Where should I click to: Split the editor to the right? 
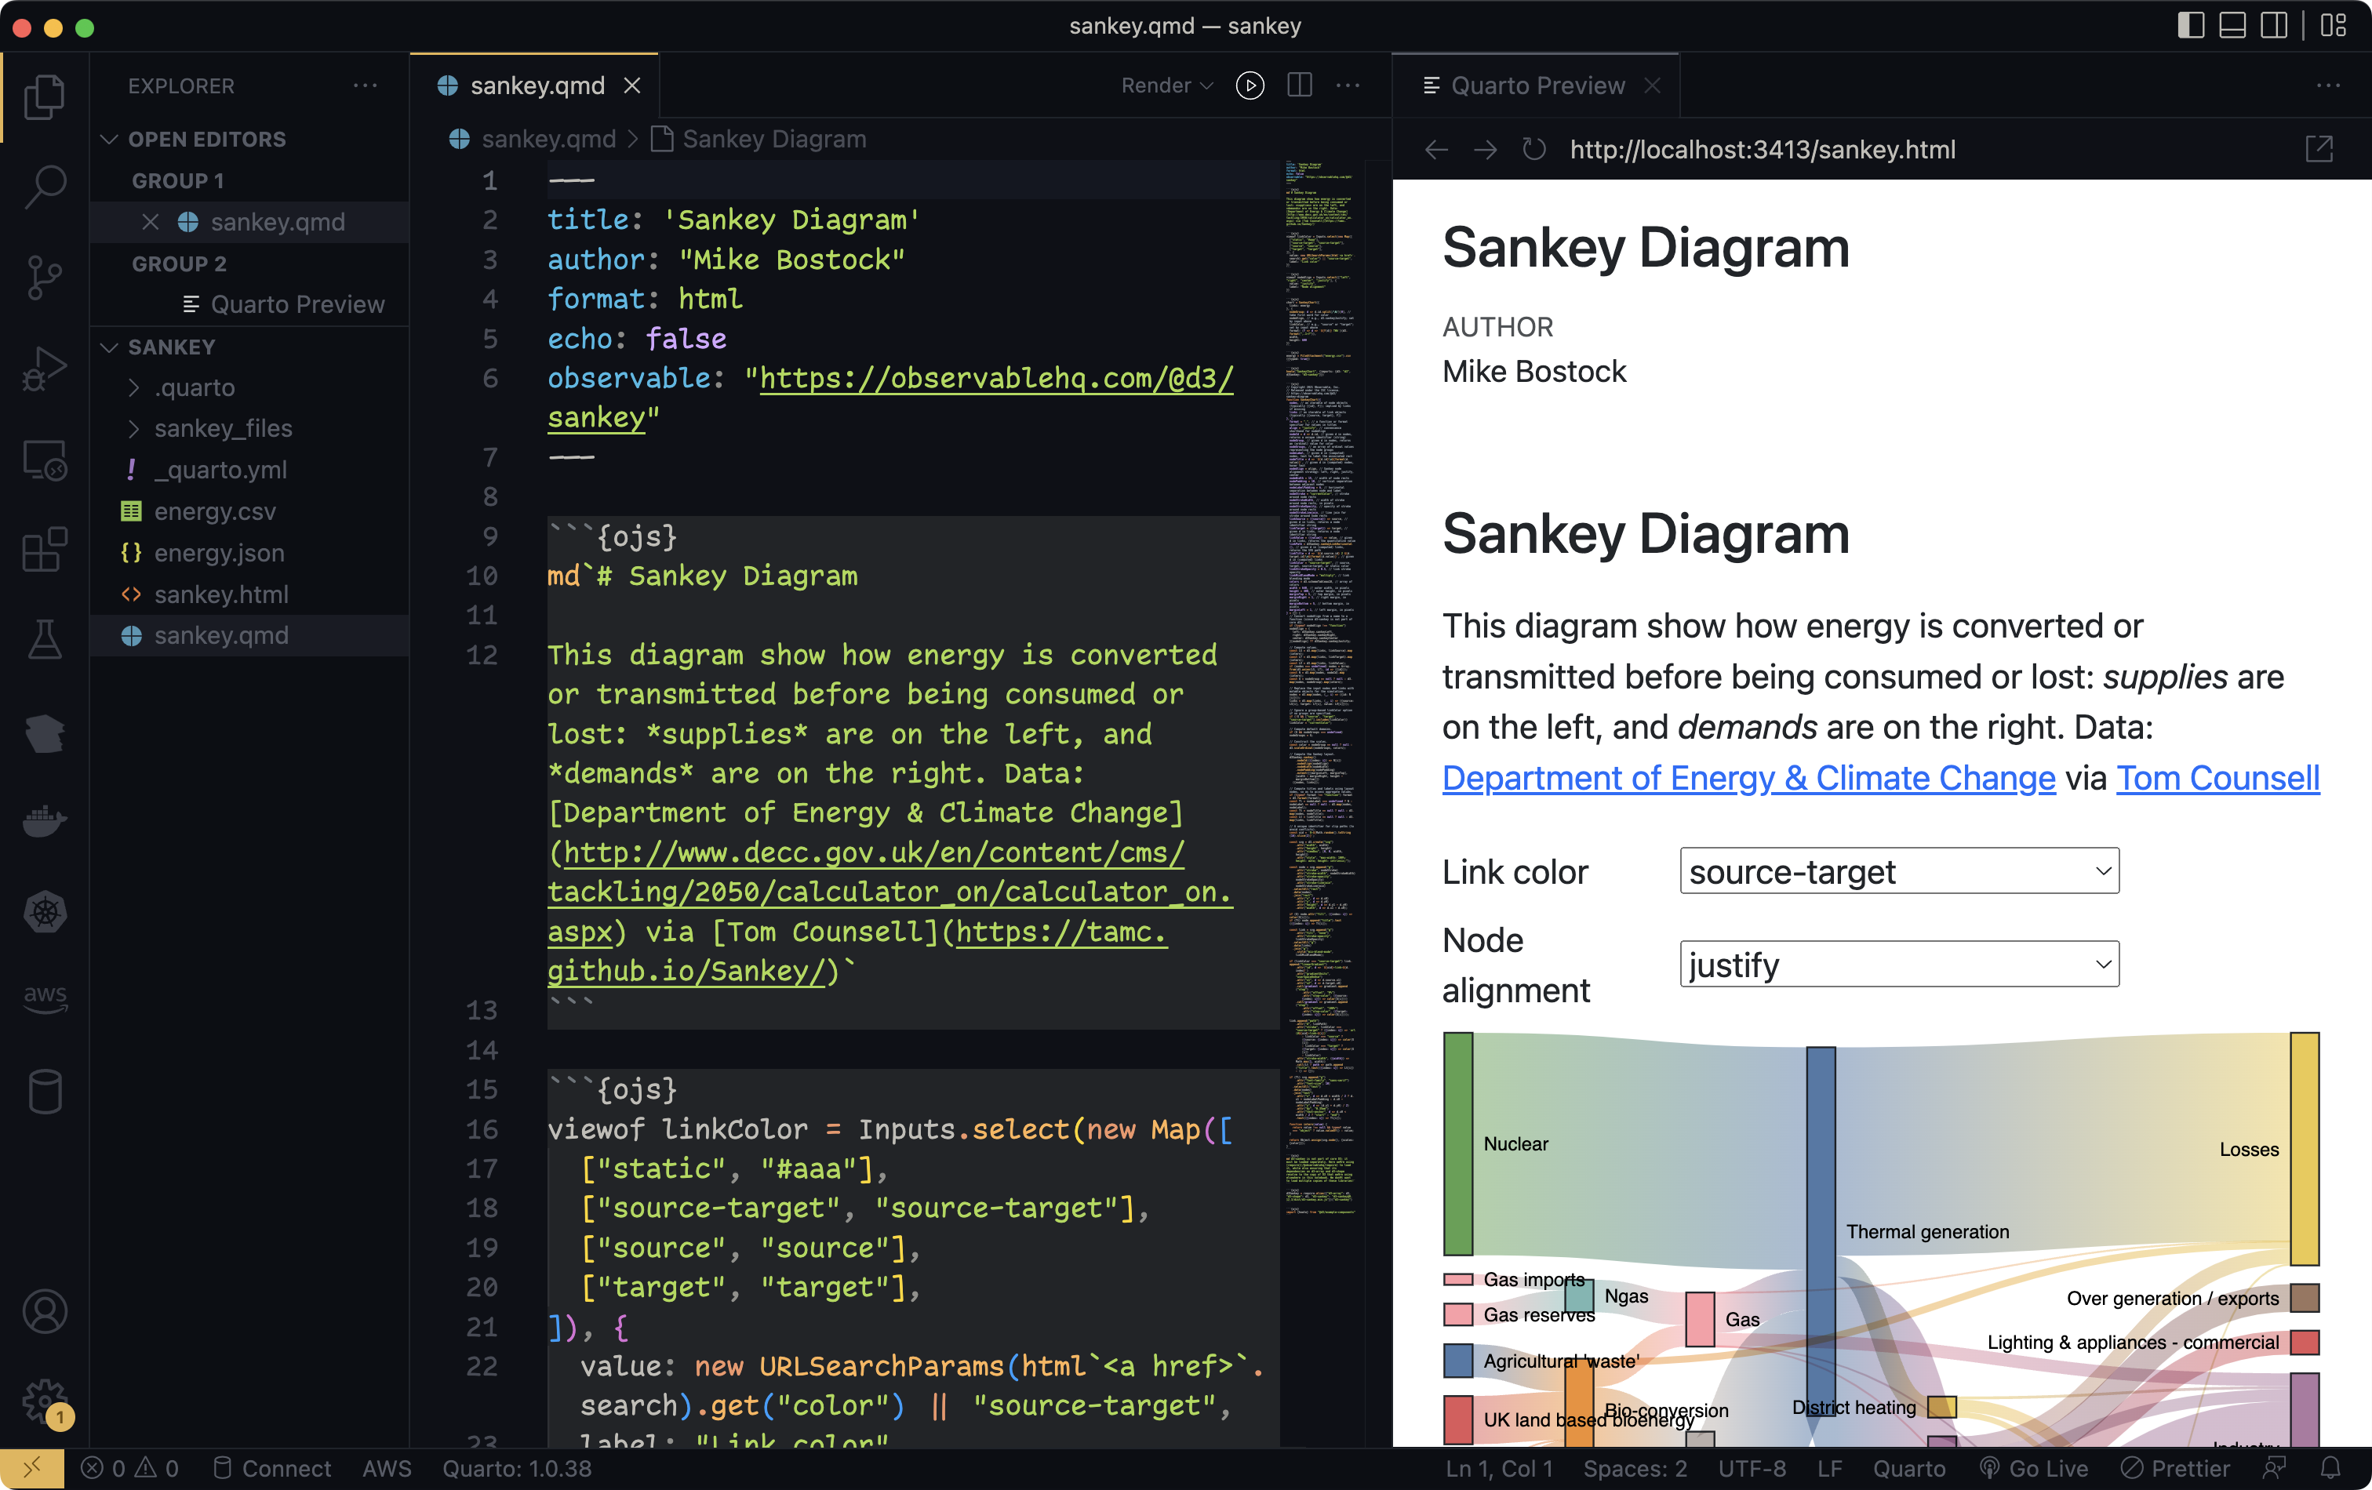pyautogui.click(x=1299, y=85)
